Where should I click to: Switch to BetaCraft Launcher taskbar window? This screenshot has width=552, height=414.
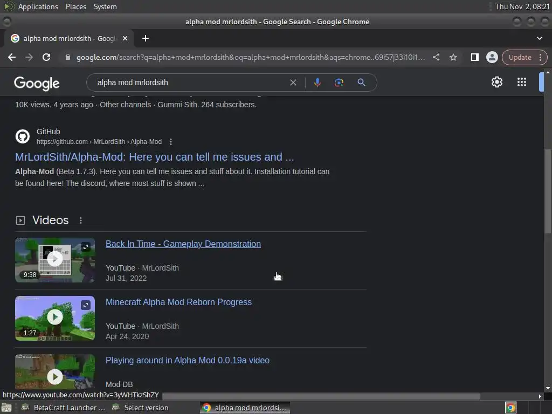point(64,408)
